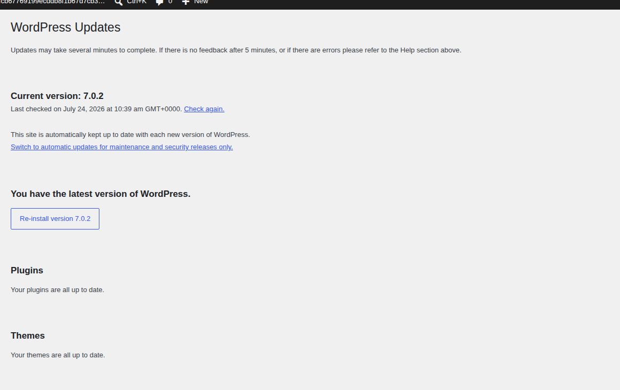Click the automatically kept up to date sentence

click(130, 135)
